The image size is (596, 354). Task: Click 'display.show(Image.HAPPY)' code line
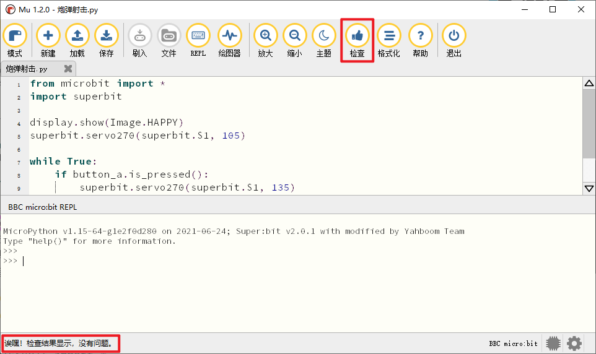(107, 123)
